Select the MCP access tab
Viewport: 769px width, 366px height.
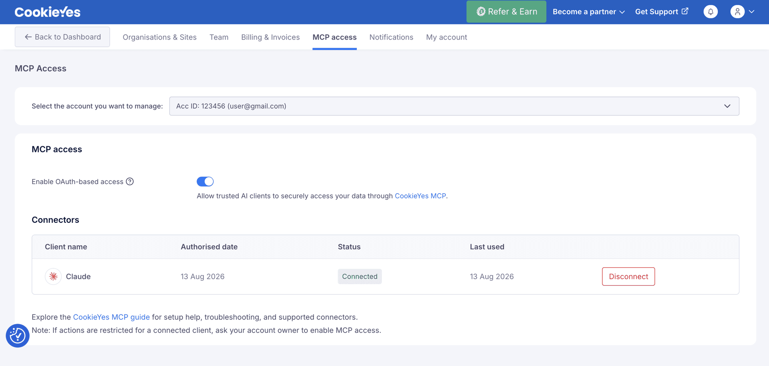(334, 37)
